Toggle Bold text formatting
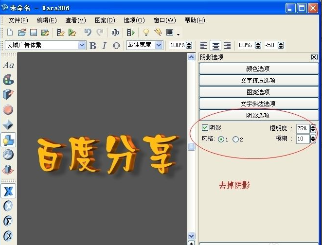Image resolution: width=322 pixels, height=245 pixels. (x=93, y=45)
